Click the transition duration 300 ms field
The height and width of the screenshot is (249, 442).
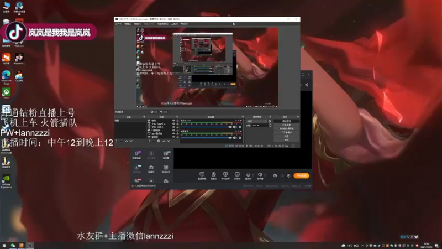[x=260, y=126]
